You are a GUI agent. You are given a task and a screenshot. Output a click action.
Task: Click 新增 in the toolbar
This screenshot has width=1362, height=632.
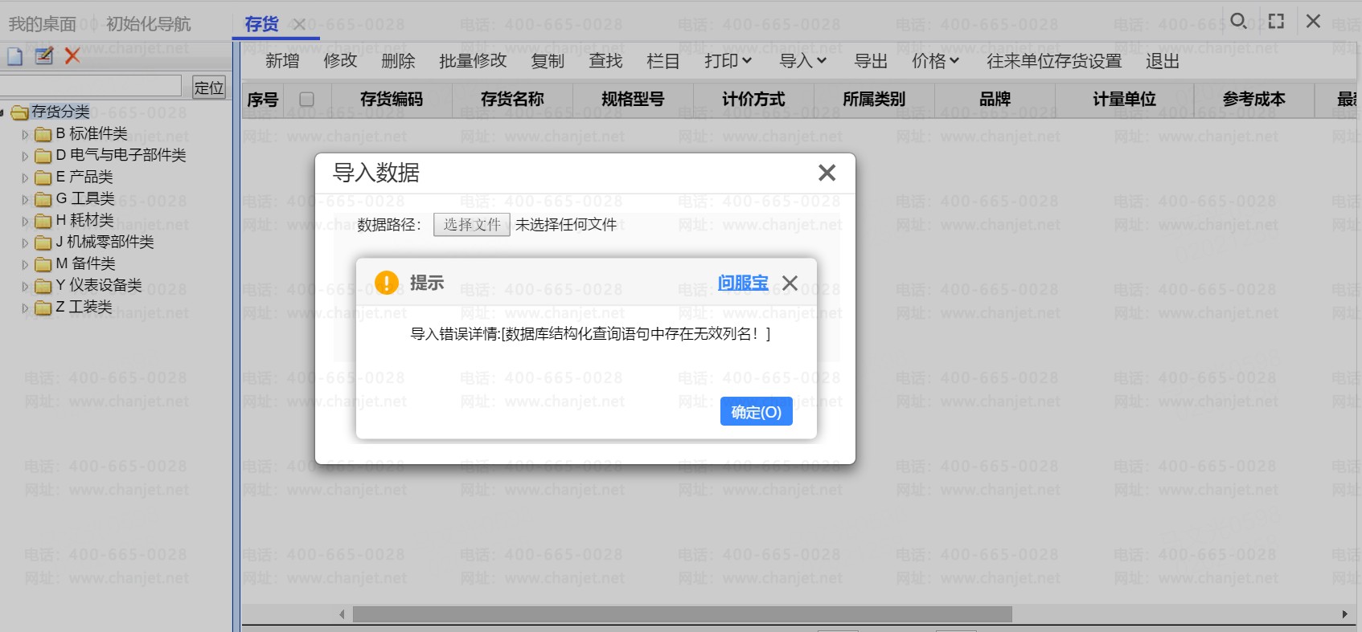[282, 61]
